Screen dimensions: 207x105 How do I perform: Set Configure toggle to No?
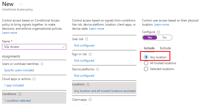click(164, 38)
